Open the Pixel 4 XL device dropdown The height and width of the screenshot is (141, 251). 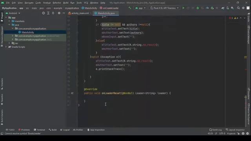pos(164,8)
